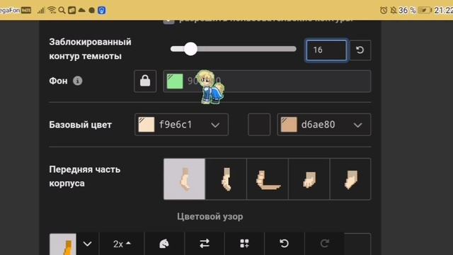Redo the pattern change
The image size is (453, 255).
click(324, 244)
